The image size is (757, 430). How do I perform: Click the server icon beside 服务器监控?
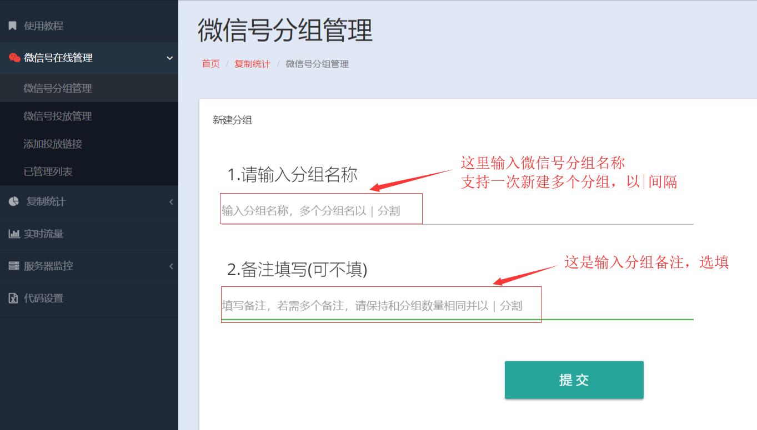pos(14,266)
